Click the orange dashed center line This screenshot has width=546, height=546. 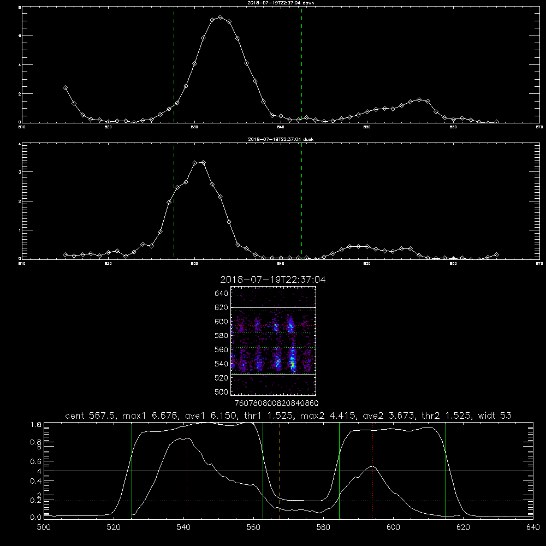(280, 470)
